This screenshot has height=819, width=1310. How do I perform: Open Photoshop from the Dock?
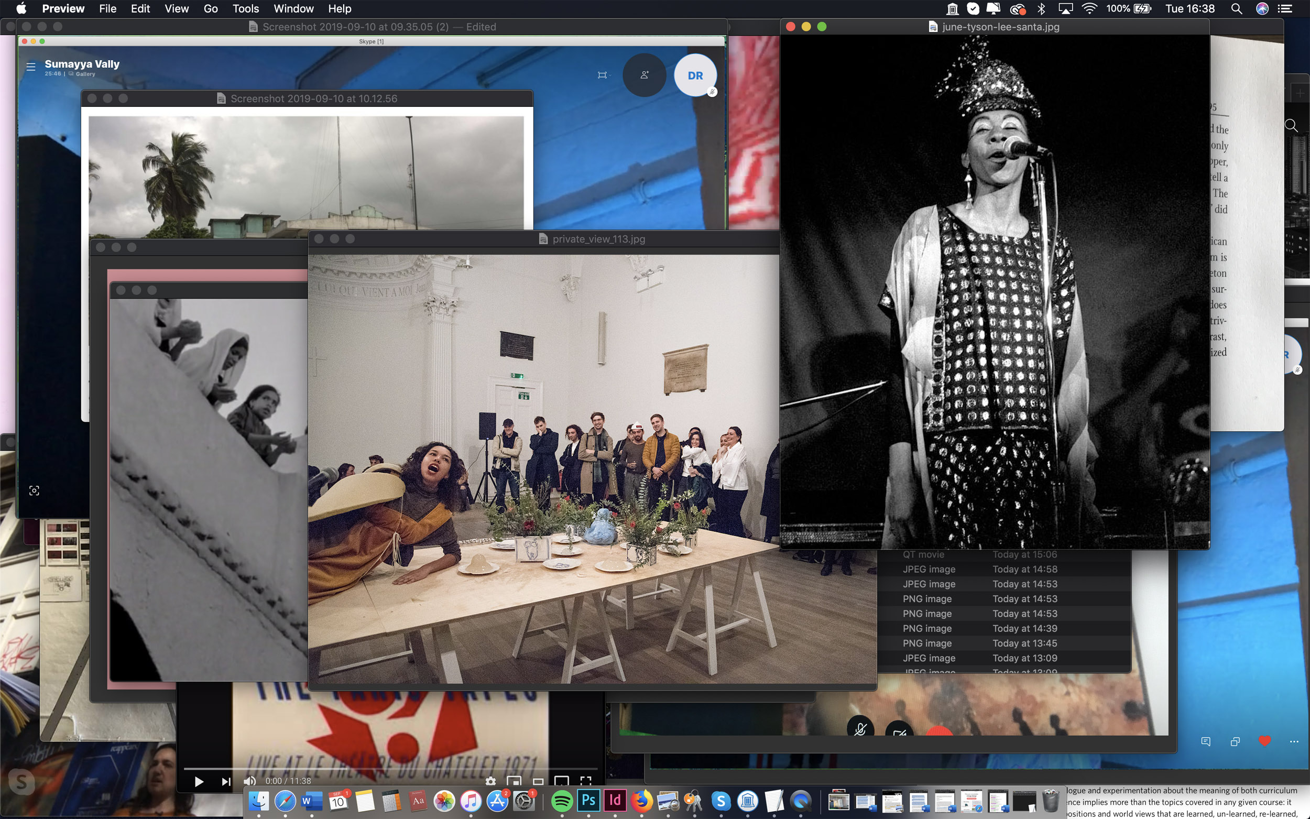[x=588, y=801]
